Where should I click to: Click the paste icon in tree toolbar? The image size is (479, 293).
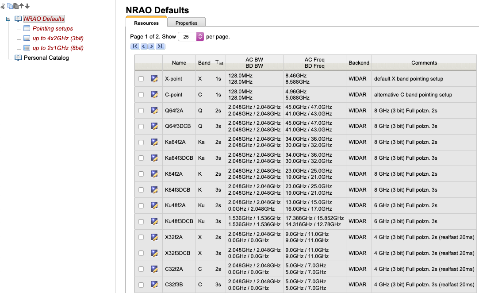coord(15,6)
